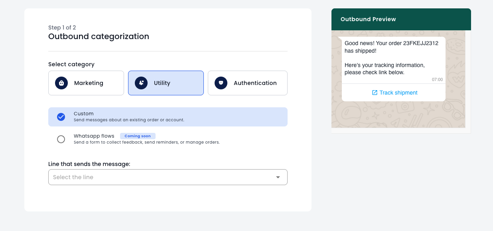Click the 'Step 1 of 2' indicator
Screen dimensions: 493x231
[x=62, y=28]
